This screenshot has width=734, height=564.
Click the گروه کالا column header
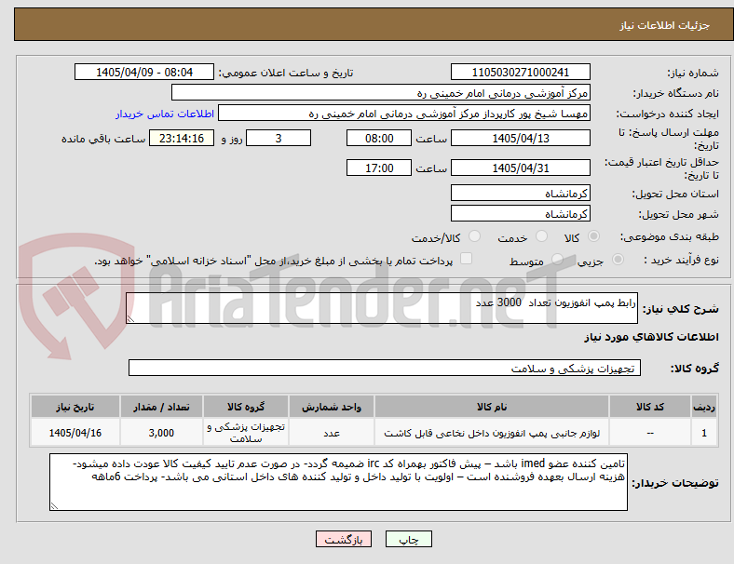click(x=246, y=407)
